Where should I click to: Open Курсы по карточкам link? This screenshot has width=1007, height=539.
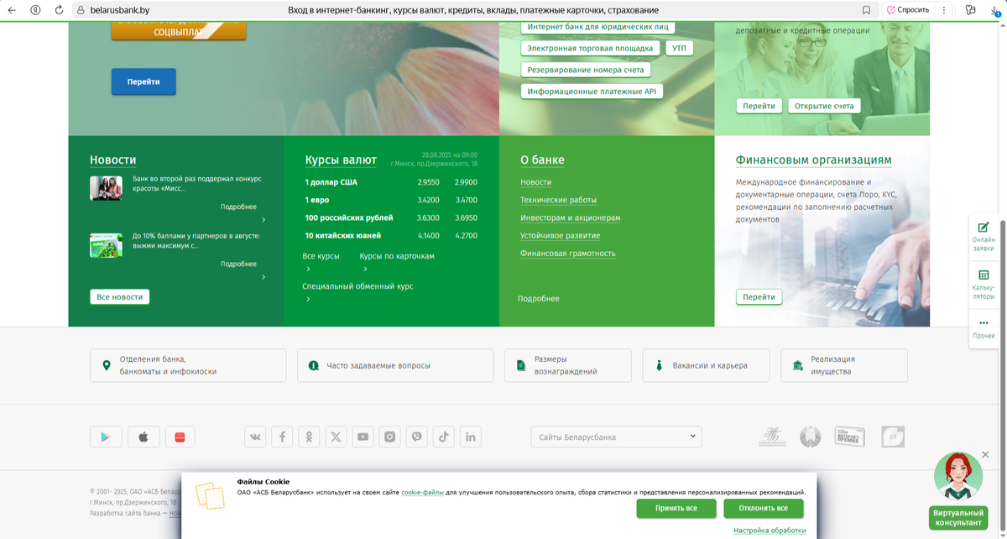tap(397, 256)
